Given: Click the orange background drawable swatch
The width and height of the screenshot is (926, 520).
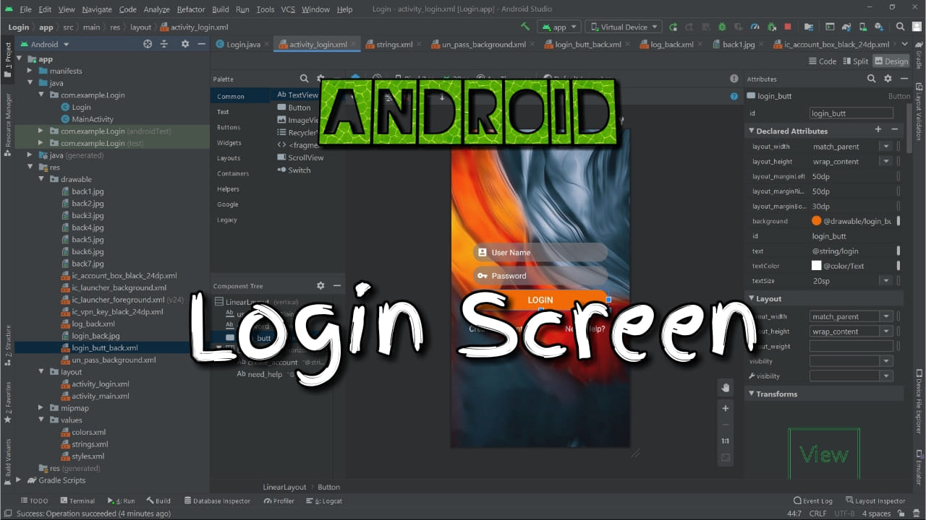Looking at the screenshot, I should point(816,221).
